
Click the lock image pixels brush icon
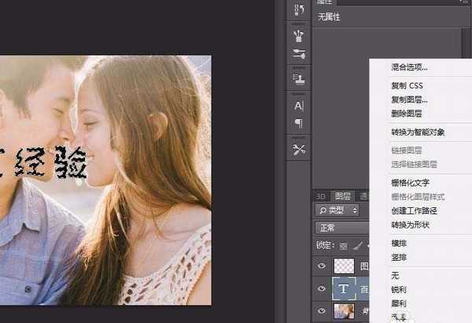(356, 246)
